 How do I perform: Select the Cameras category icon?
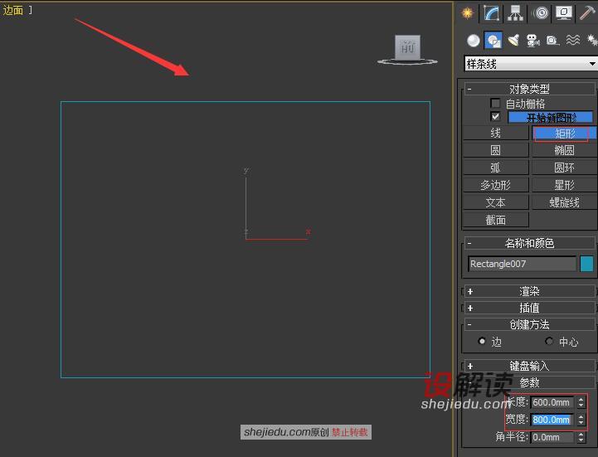click(x=532, y=40)
